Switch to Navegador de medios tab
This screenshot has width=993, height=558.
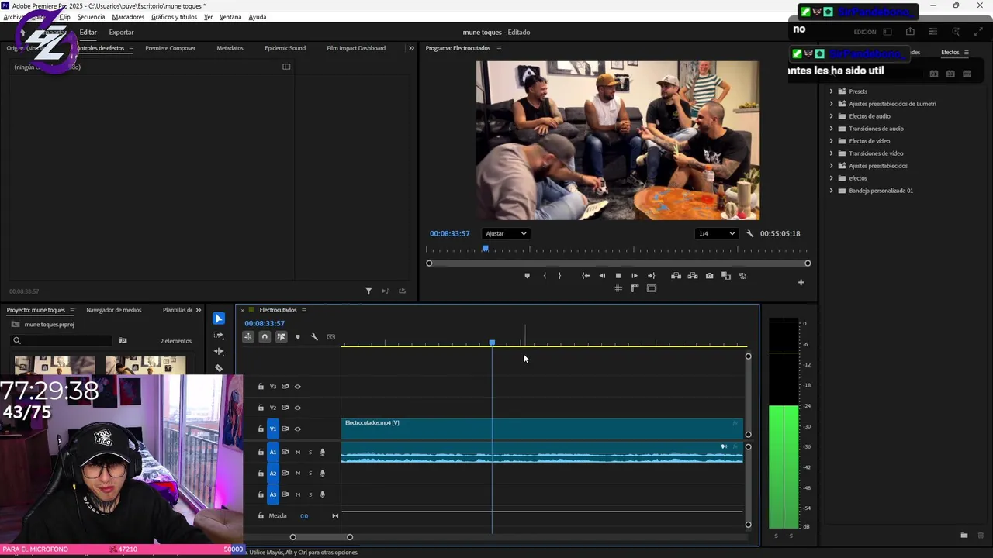pos(114,310)
